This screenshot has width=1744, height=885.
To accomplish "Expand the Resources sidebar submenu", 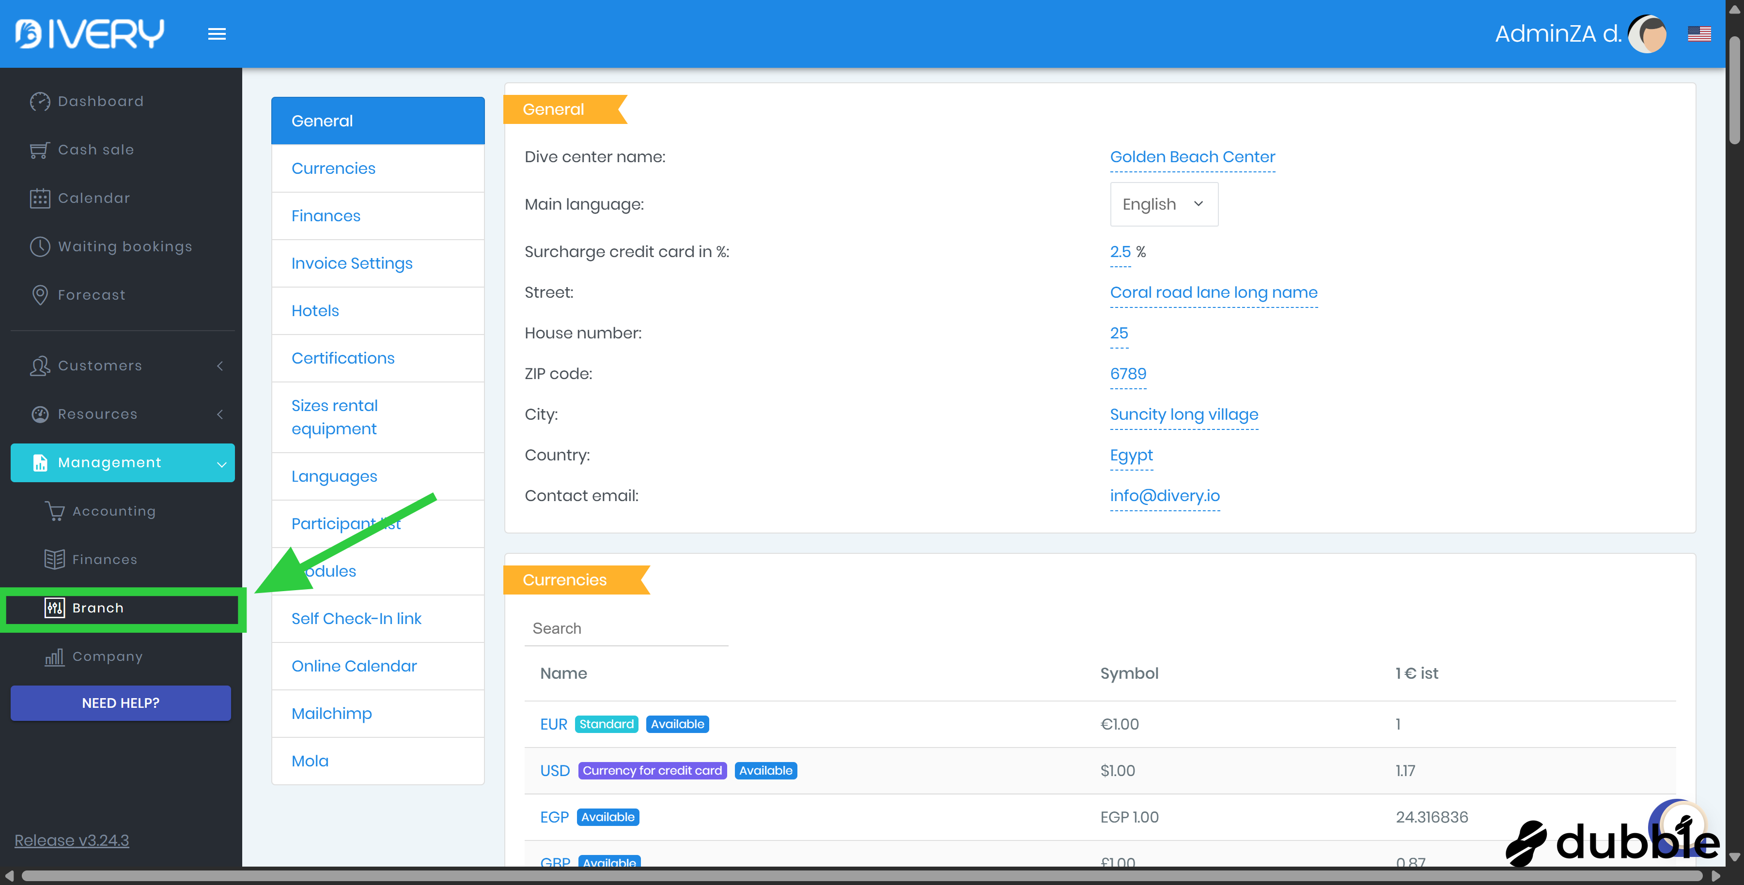I will point(219,414).
